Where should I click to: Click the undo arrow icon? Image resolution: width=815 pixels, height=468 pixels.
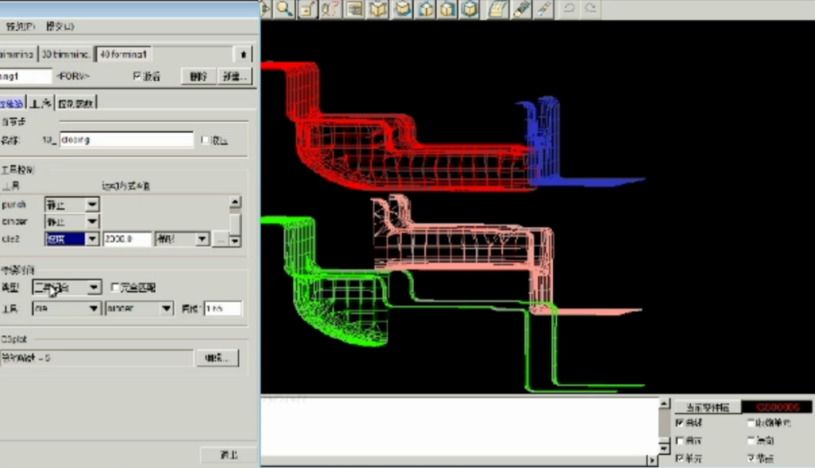pos(568,9)
